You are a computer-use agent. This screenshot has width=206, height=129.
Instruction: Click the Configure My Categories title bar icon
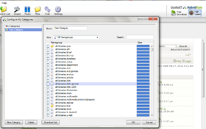coord(4,20)
